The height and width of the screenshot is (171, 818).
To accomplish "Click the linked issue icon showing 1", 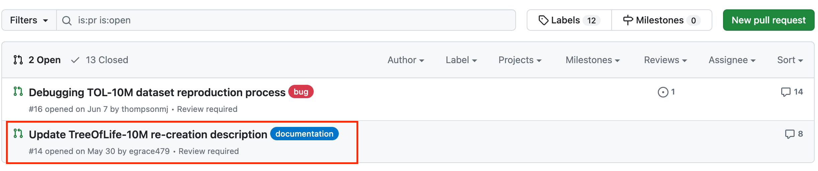I will tap(663, 92).
